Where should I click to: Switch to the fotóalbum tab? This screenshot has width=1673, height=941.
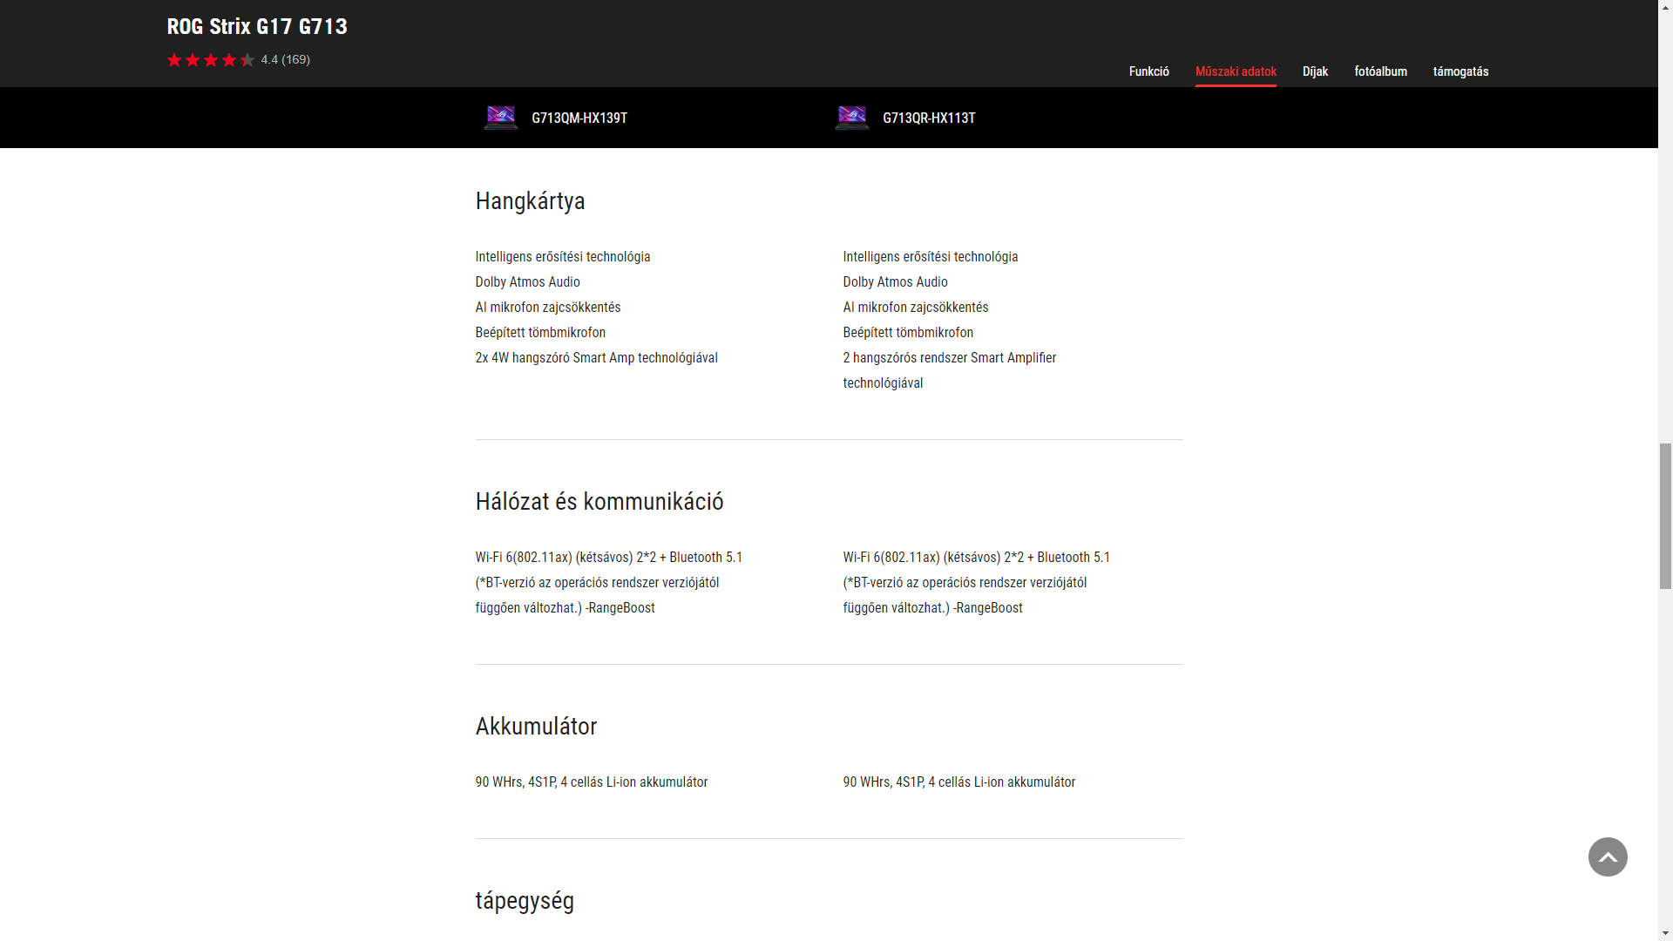[x=1380, y=71]
